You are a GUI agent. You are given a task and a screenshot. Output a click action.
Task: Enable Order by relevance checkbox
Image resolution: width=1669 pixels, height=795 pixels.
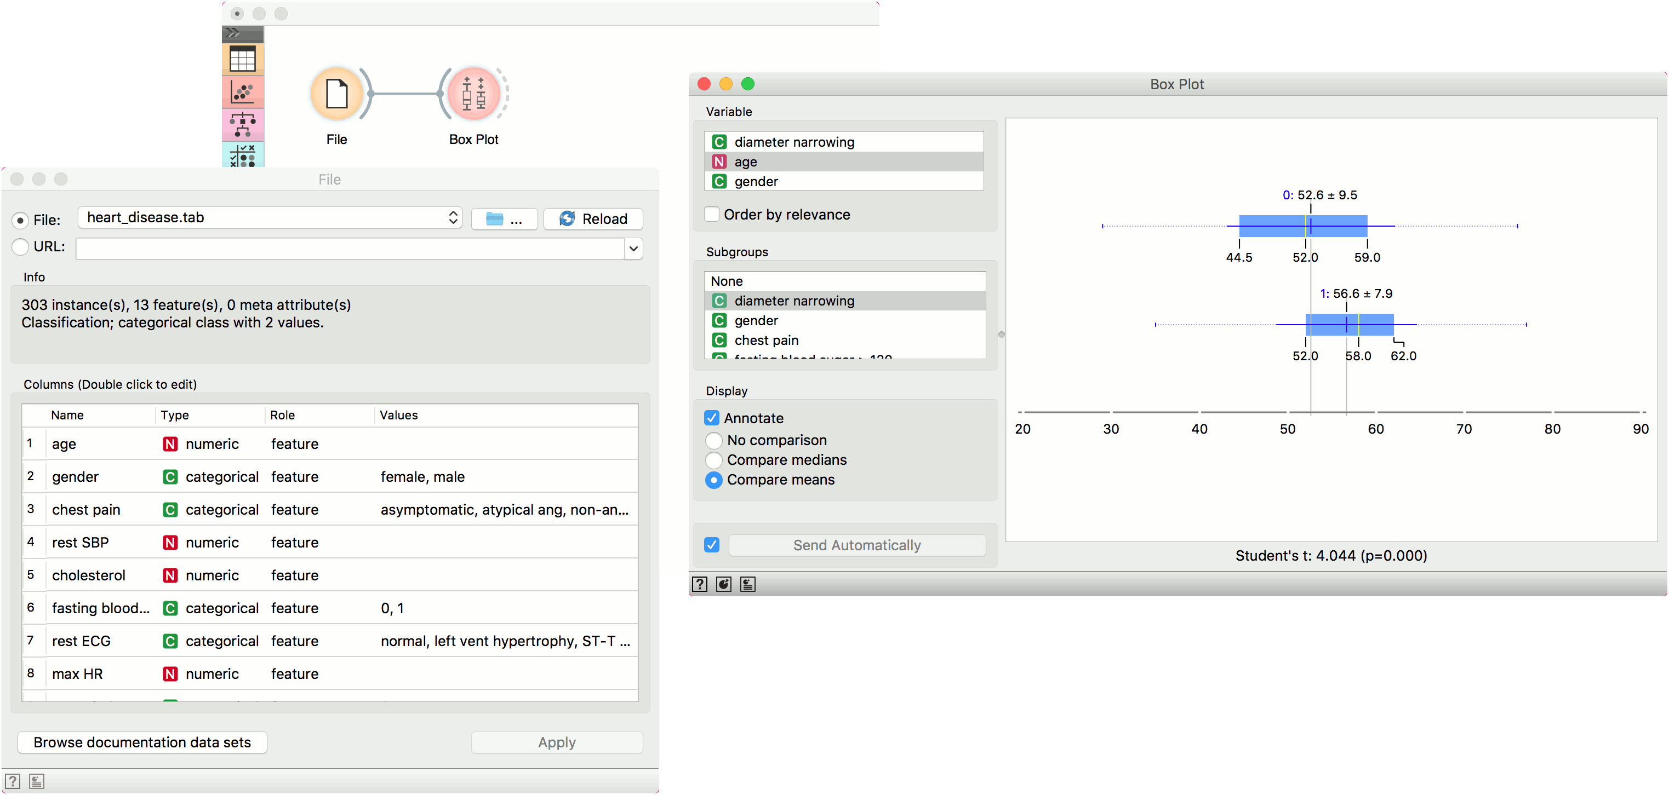[x=712, y=214]
